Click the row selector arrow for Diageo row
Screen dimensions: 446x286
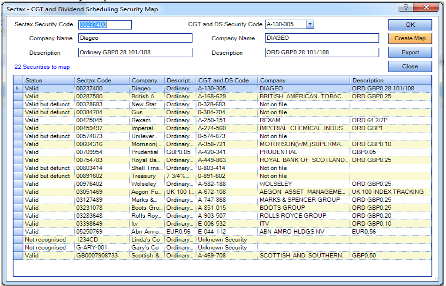pyautogui.click(x=18, y=88)
